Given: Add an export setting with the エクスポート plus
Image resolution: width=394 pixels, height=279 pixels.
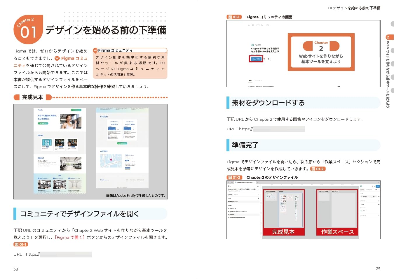Looking at the screenshot, I should pos(379,215).
